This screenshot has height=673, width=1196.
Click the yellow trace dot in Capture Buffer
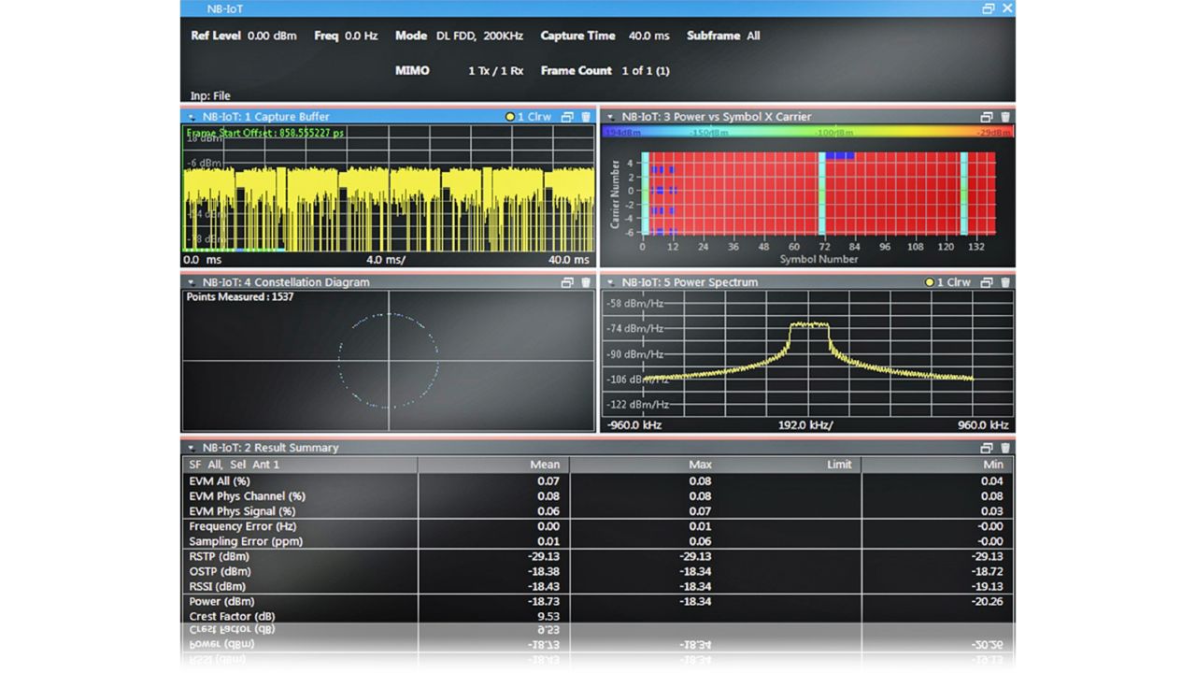tap(510, 117)
